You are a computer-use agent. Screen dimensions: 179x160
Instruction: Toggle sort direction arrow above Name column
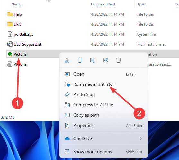(49, 1)
